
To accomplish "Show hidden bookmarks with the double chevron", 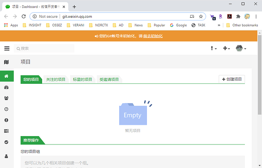I will tap(219, 25).
